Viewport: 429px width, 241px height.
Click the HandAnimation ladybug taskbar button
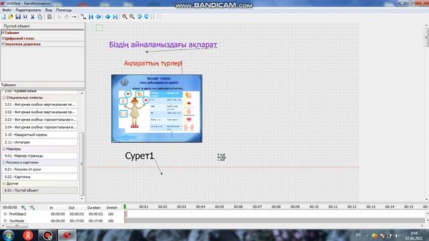[67, 235]
